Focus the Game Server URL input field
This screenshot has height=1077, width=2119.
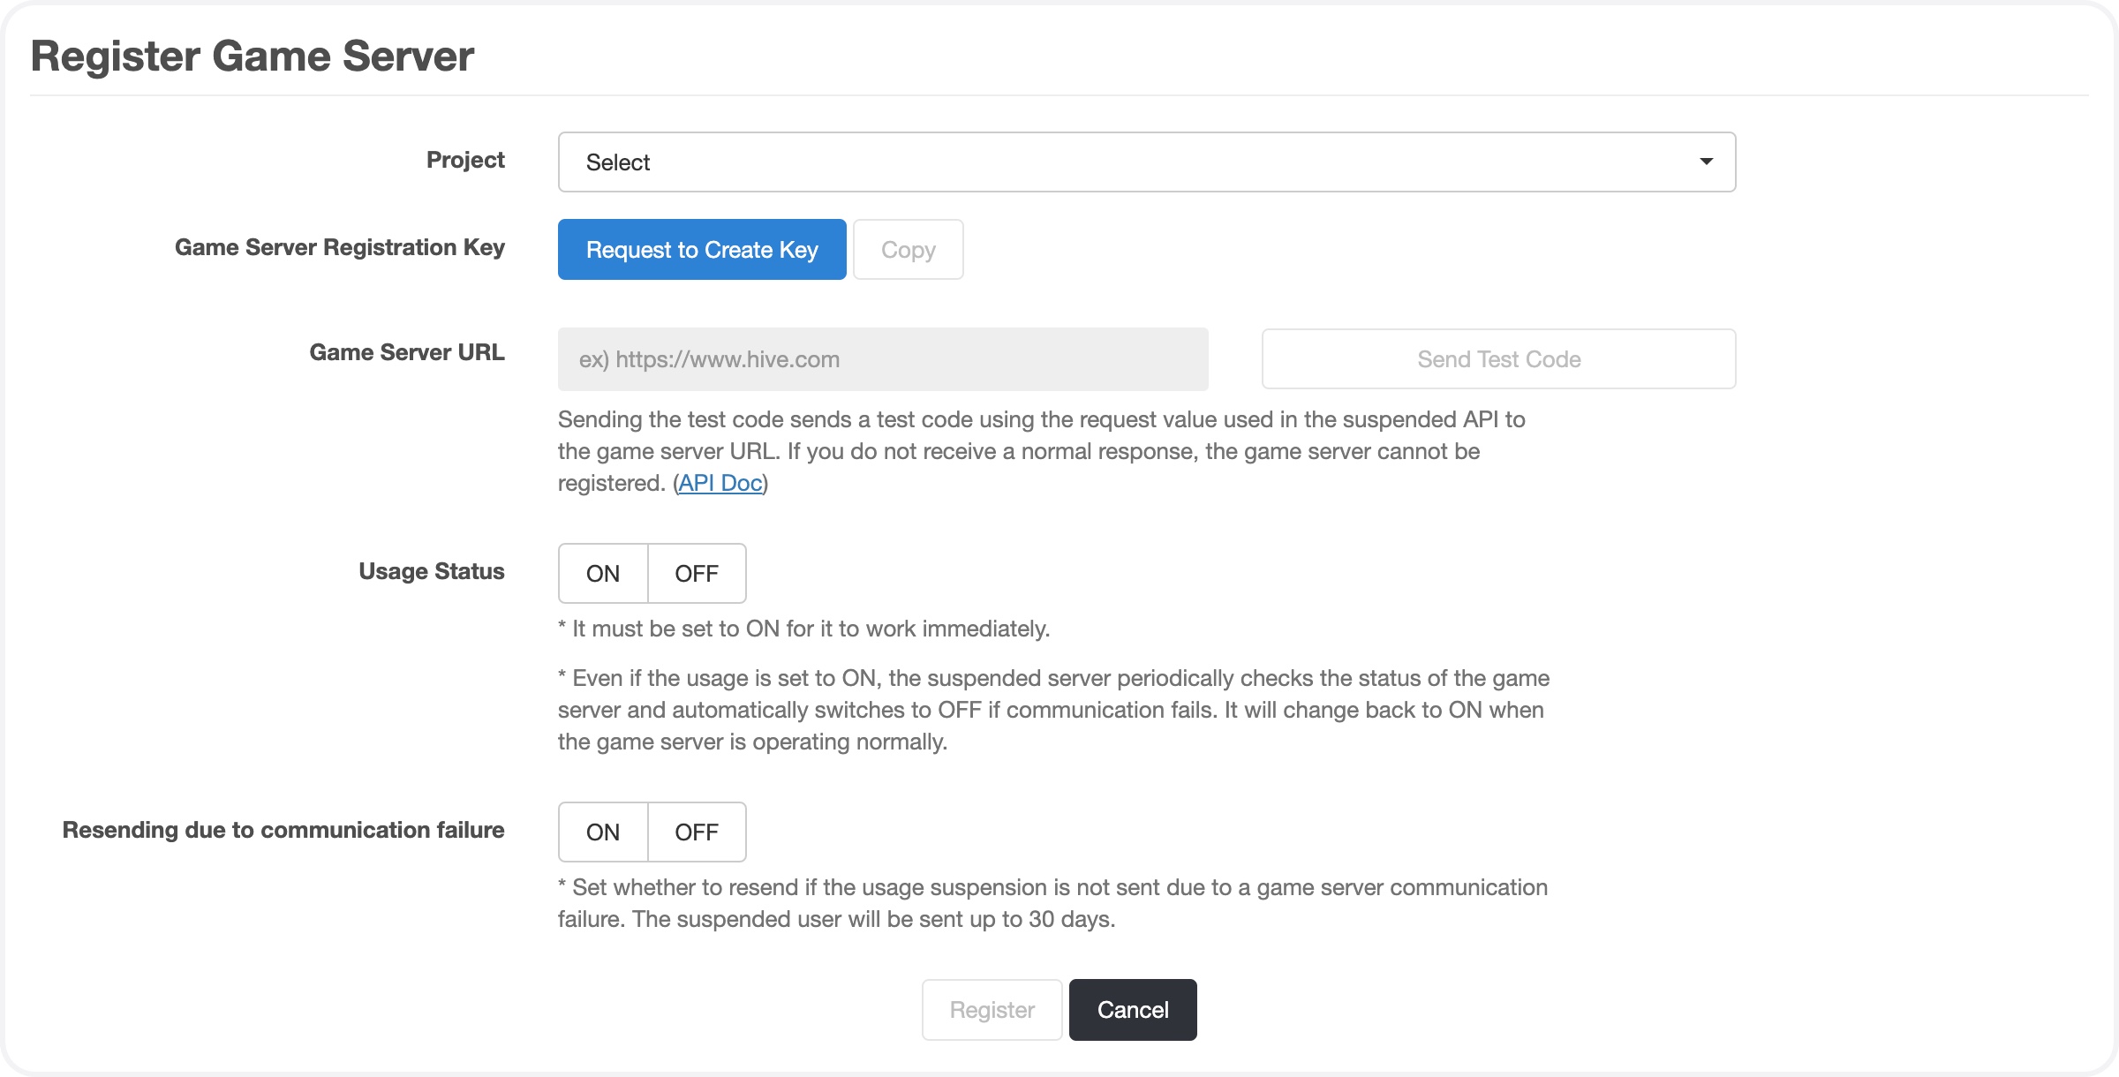tap(883, 359)
